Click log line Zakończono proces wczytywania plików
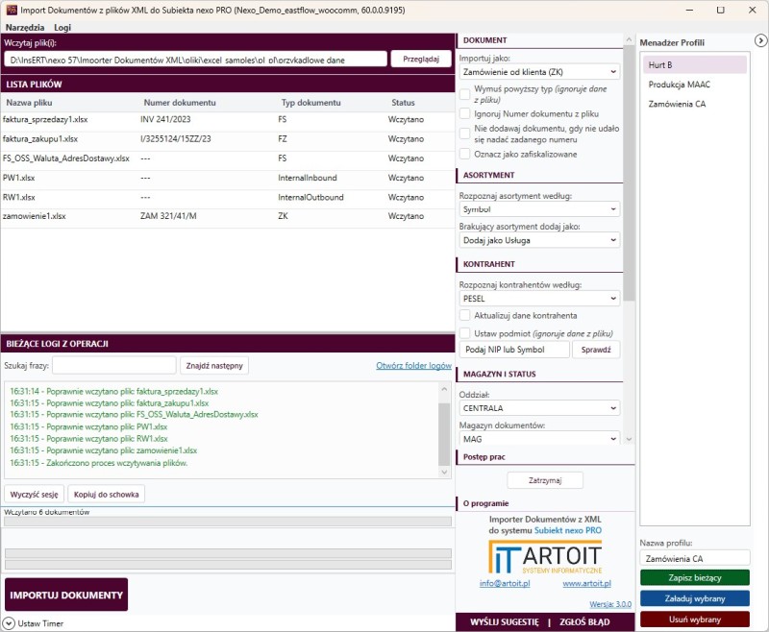769x632 pixels. [99, 463]
